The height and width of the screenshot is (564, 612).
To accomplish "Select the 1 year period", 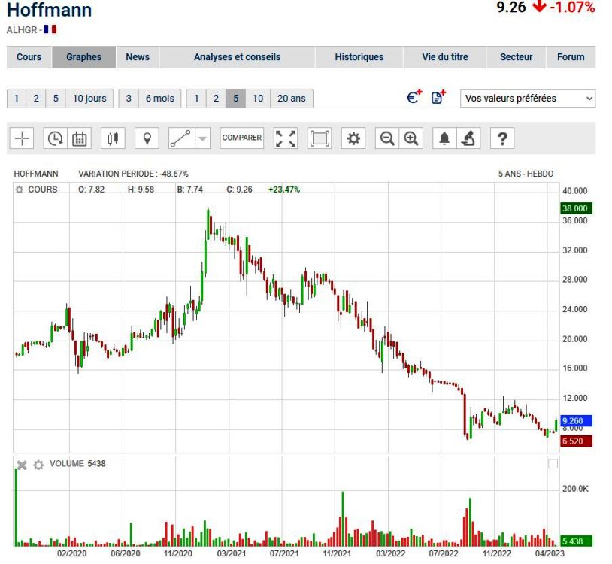I will (x=196, y=99).
